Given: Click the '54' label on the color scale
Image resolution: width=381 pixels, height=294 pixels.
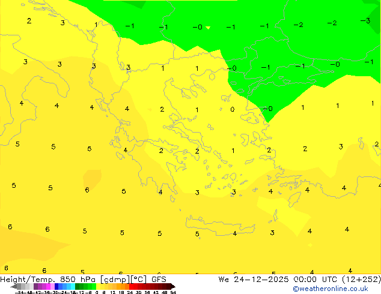Looking at the screenshot, I should pos(173,292).
